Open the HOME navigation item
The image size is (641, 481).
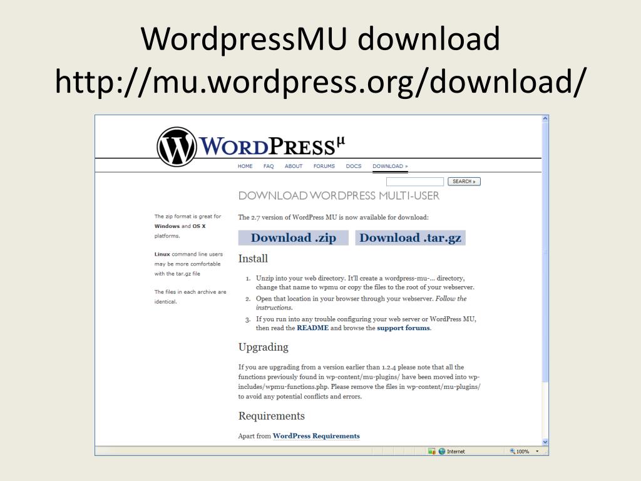point(245,166)
